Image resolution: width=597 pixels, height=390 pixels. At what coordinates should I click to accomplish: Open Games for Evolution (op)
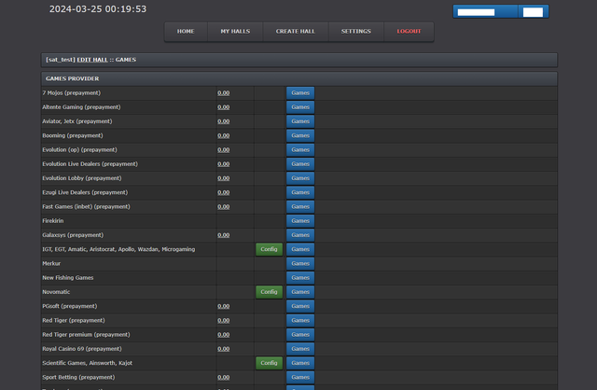(x=300, y=149)
